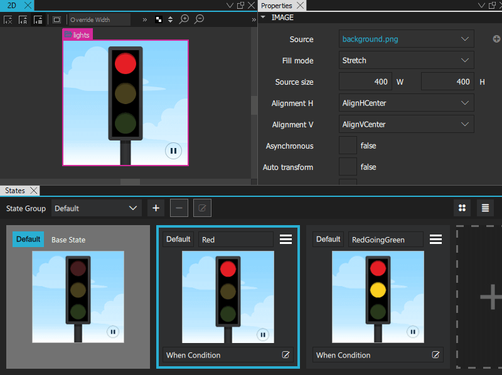Click the Default button on Red state

point(178,239)
